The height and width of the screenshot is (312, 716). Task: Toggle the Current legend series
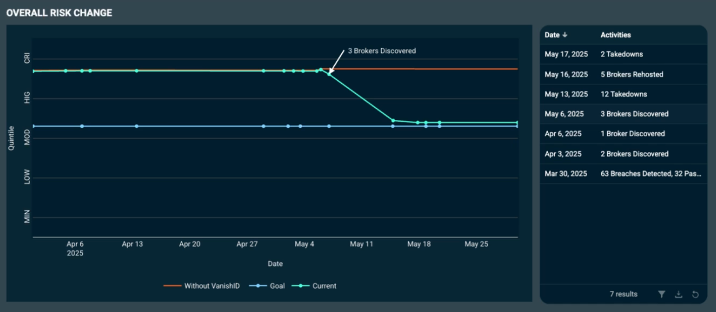tap(315, 286)
